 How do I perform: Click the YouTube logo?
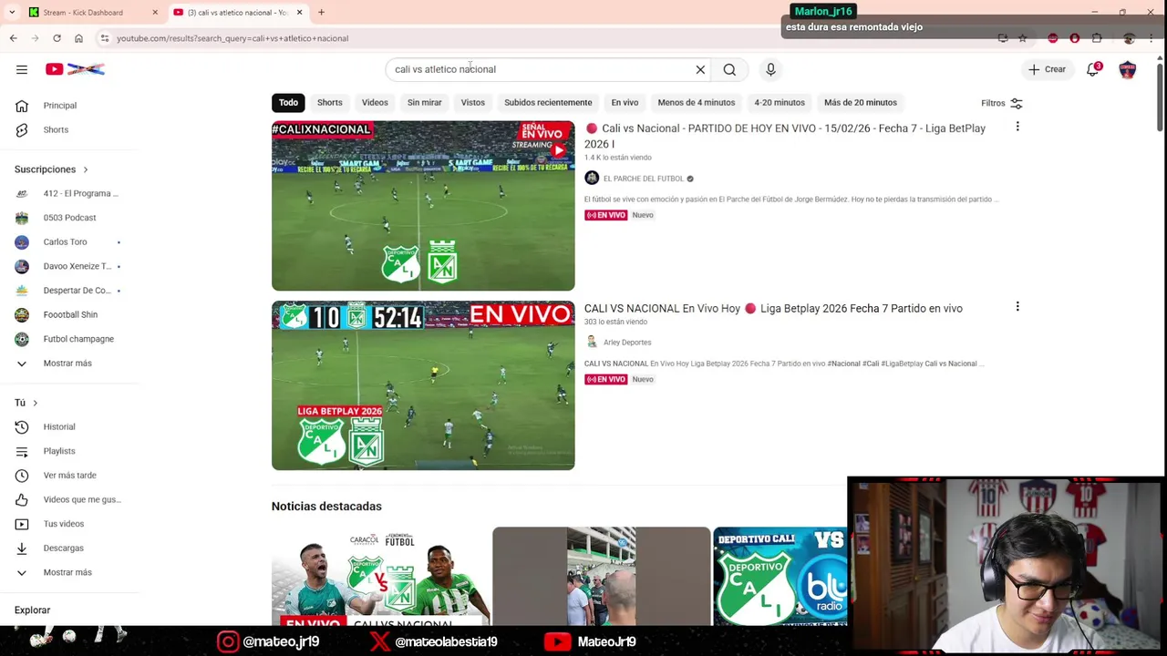pyautogui.click(x=75, y=69)
